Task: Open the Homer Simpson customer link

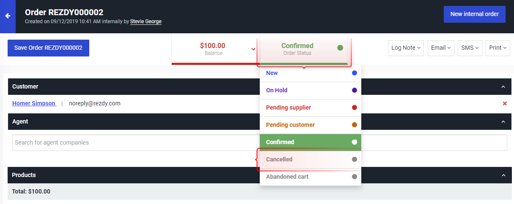Action: 34,103
